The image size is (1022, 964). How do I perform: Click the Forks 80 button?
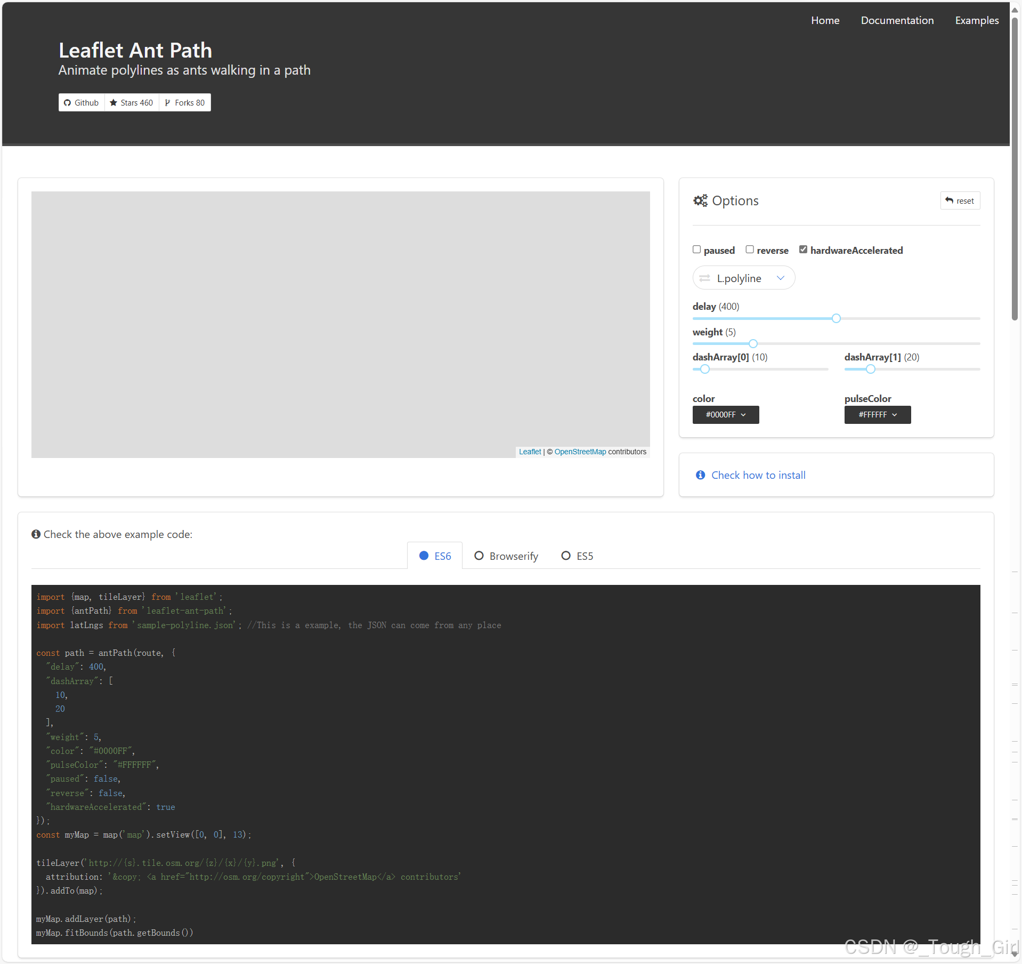(x=185, y=102)
